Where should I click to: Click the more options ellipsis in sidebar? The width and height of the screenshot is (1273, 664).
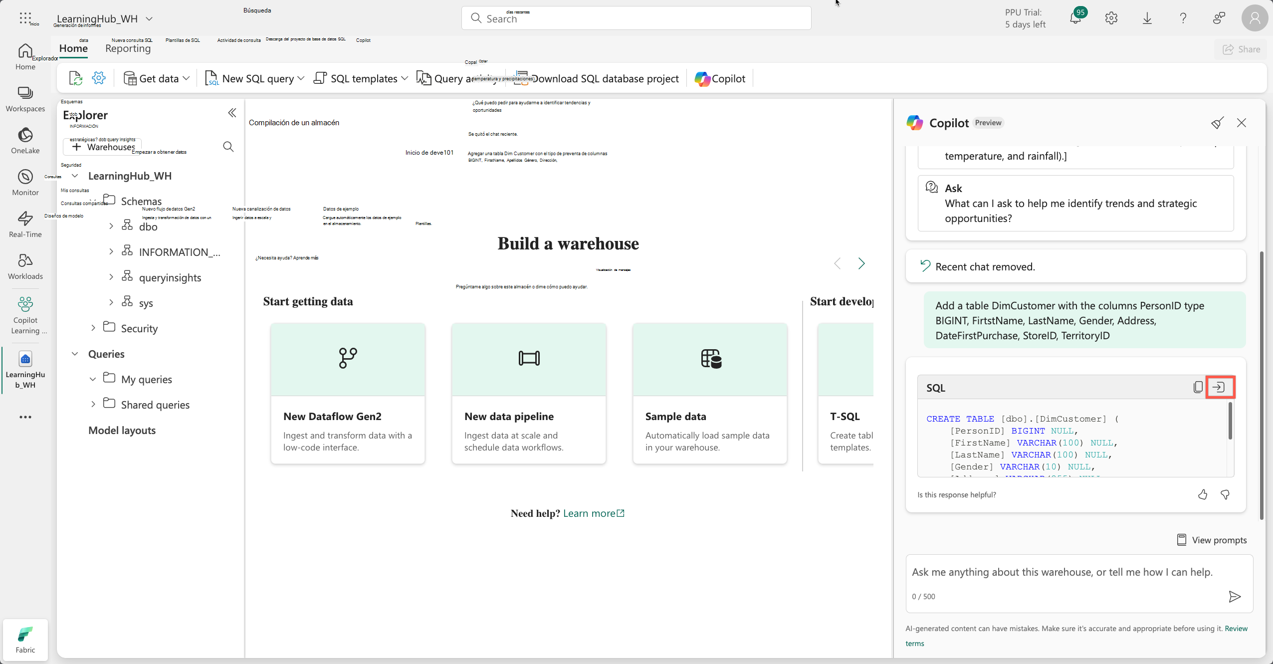(25, 417)
